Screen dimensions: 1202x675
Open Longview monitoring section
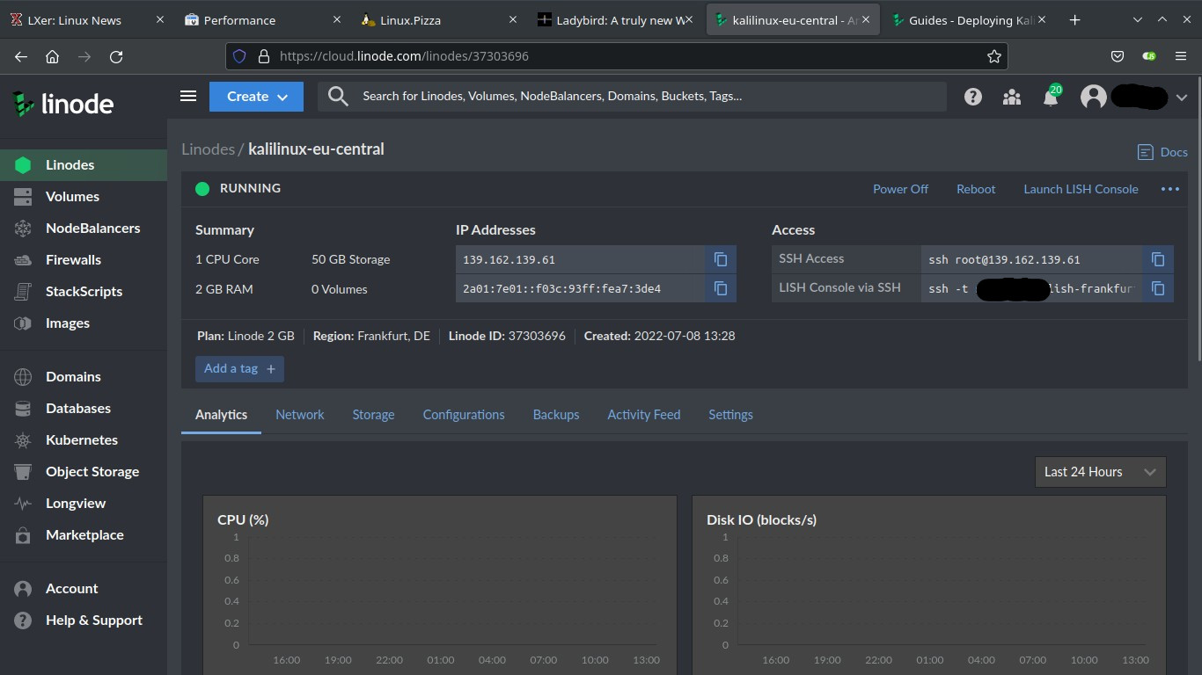pos(84,504)
